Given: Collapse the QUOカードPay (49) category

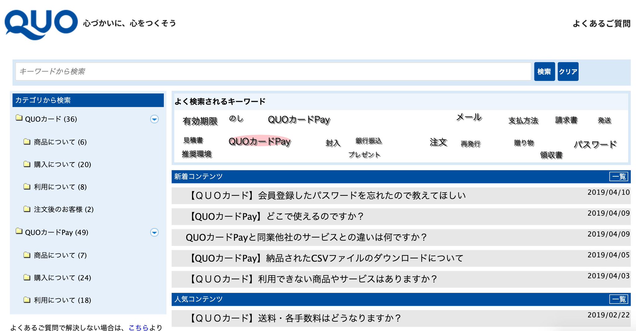Looking at the screenshot, I should [154, 232].
